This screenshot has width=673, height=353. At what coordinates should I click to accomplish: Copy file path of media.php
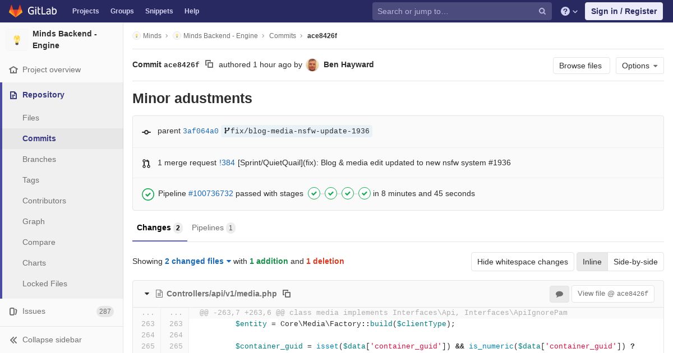[287, 294]
